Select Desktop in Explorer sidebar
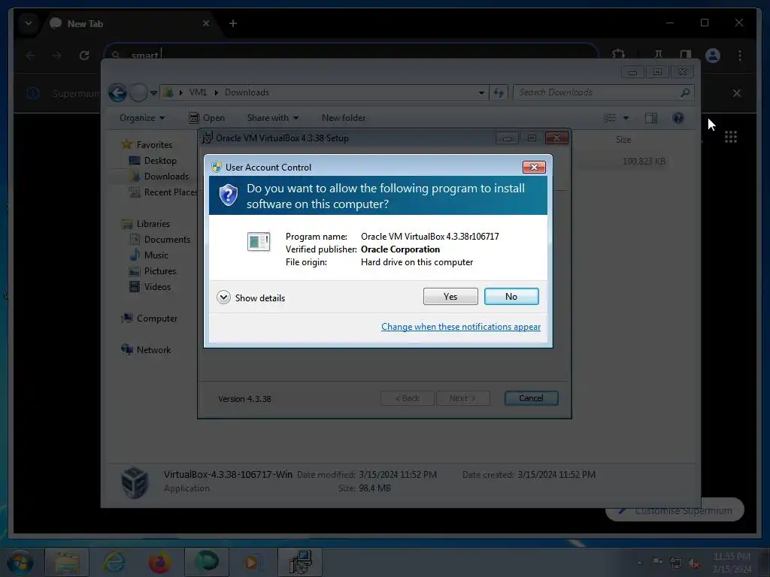 point(152,161)
